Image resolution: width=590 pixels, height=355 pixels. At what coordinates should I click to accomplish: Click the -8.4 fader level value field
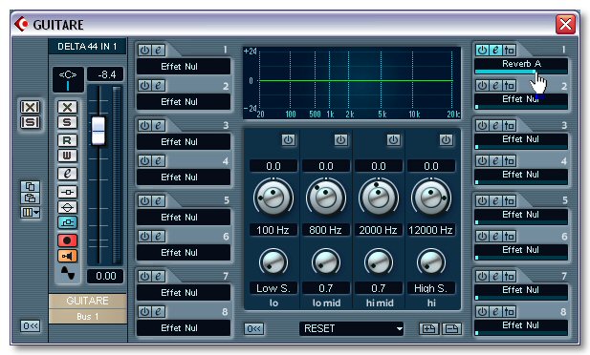[x=105, y=74]
